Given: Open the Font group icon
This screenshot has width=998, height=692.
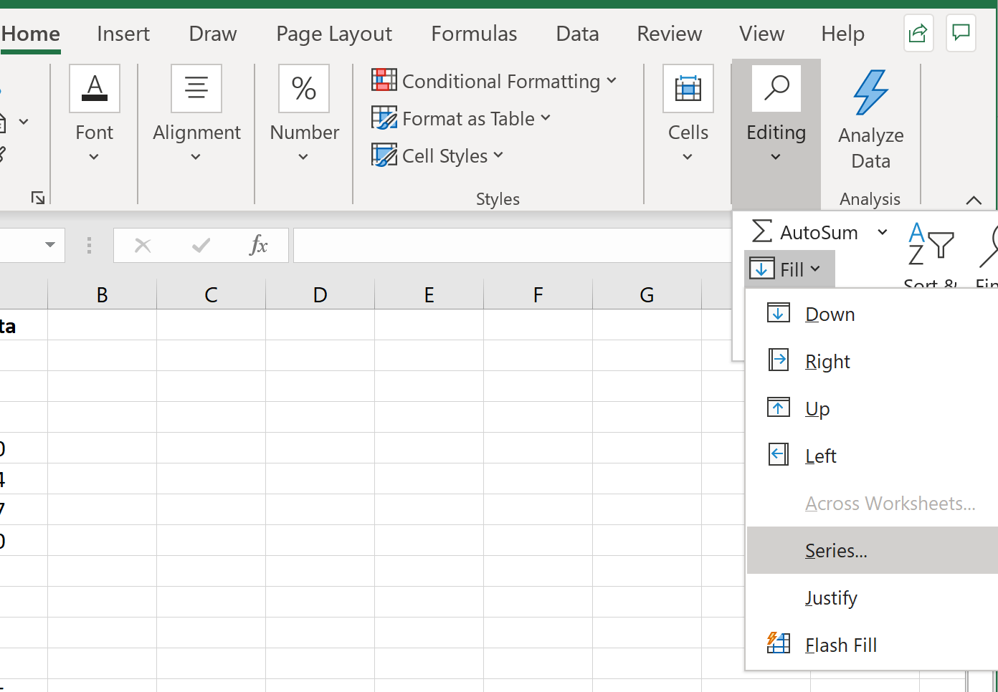Looking at the screenshot, I should (95, 89).
